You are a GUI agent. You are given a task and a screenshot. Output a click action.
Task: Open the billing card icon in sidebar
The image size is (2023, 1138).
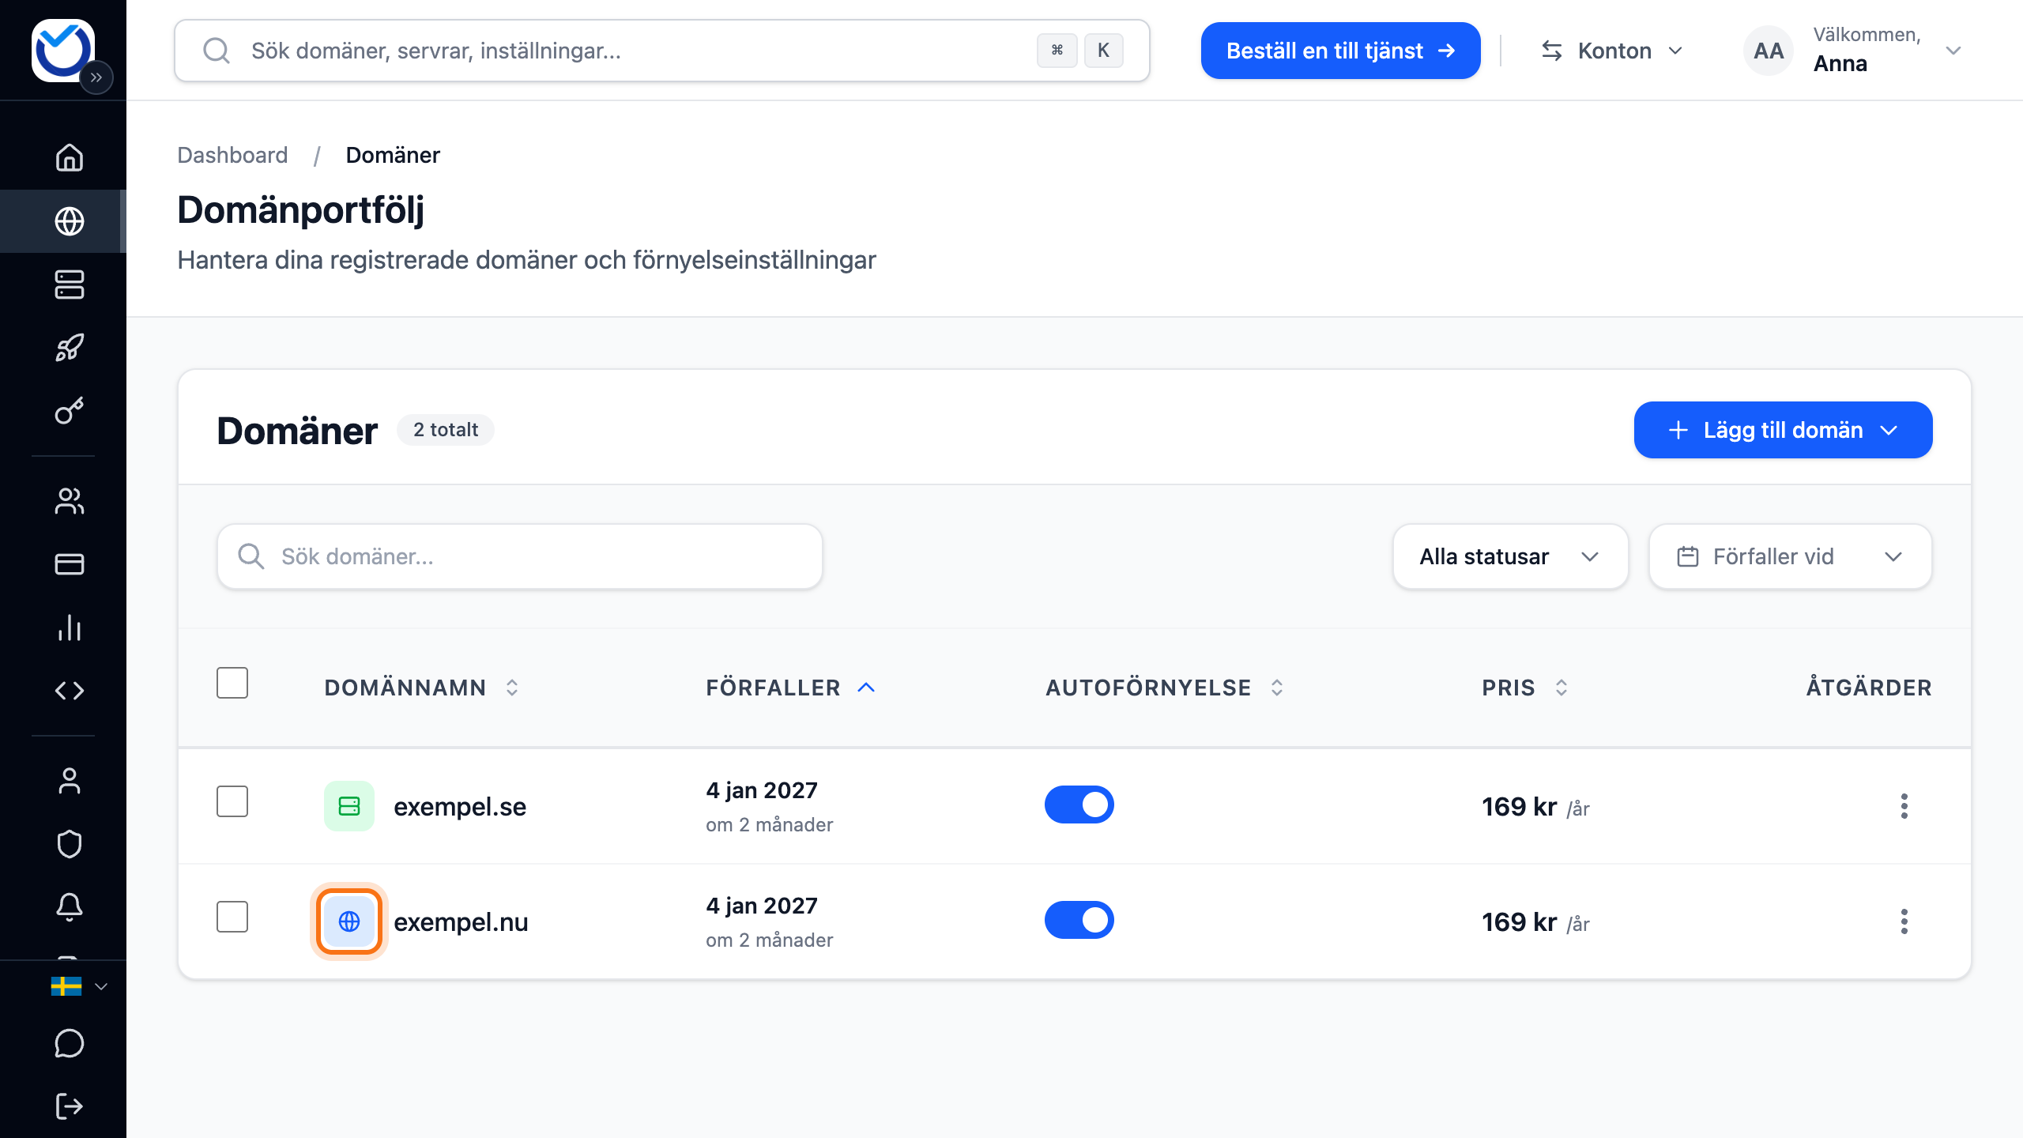point(70,564)
